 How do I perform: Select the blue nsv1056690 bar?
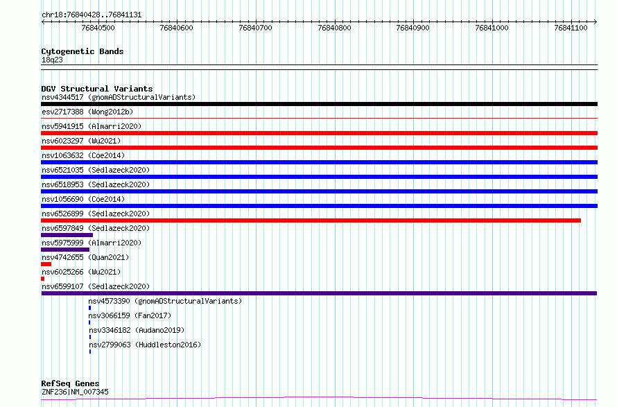point(319,206)
